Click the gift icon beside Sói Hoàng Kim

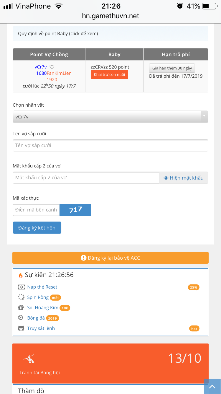point(21,308)
